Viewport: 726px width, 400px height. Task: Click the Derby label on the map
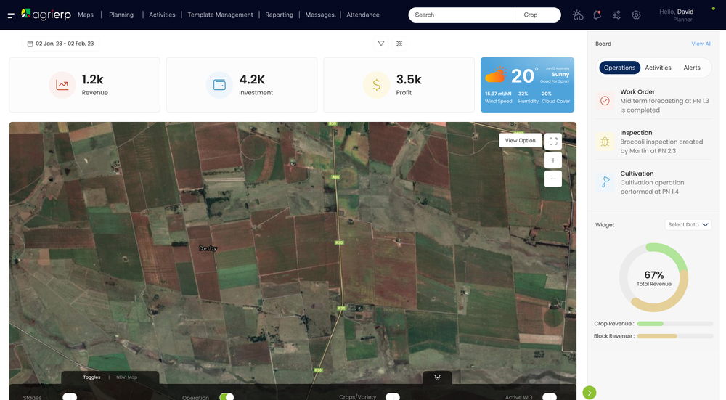click(x=208, y=248)
